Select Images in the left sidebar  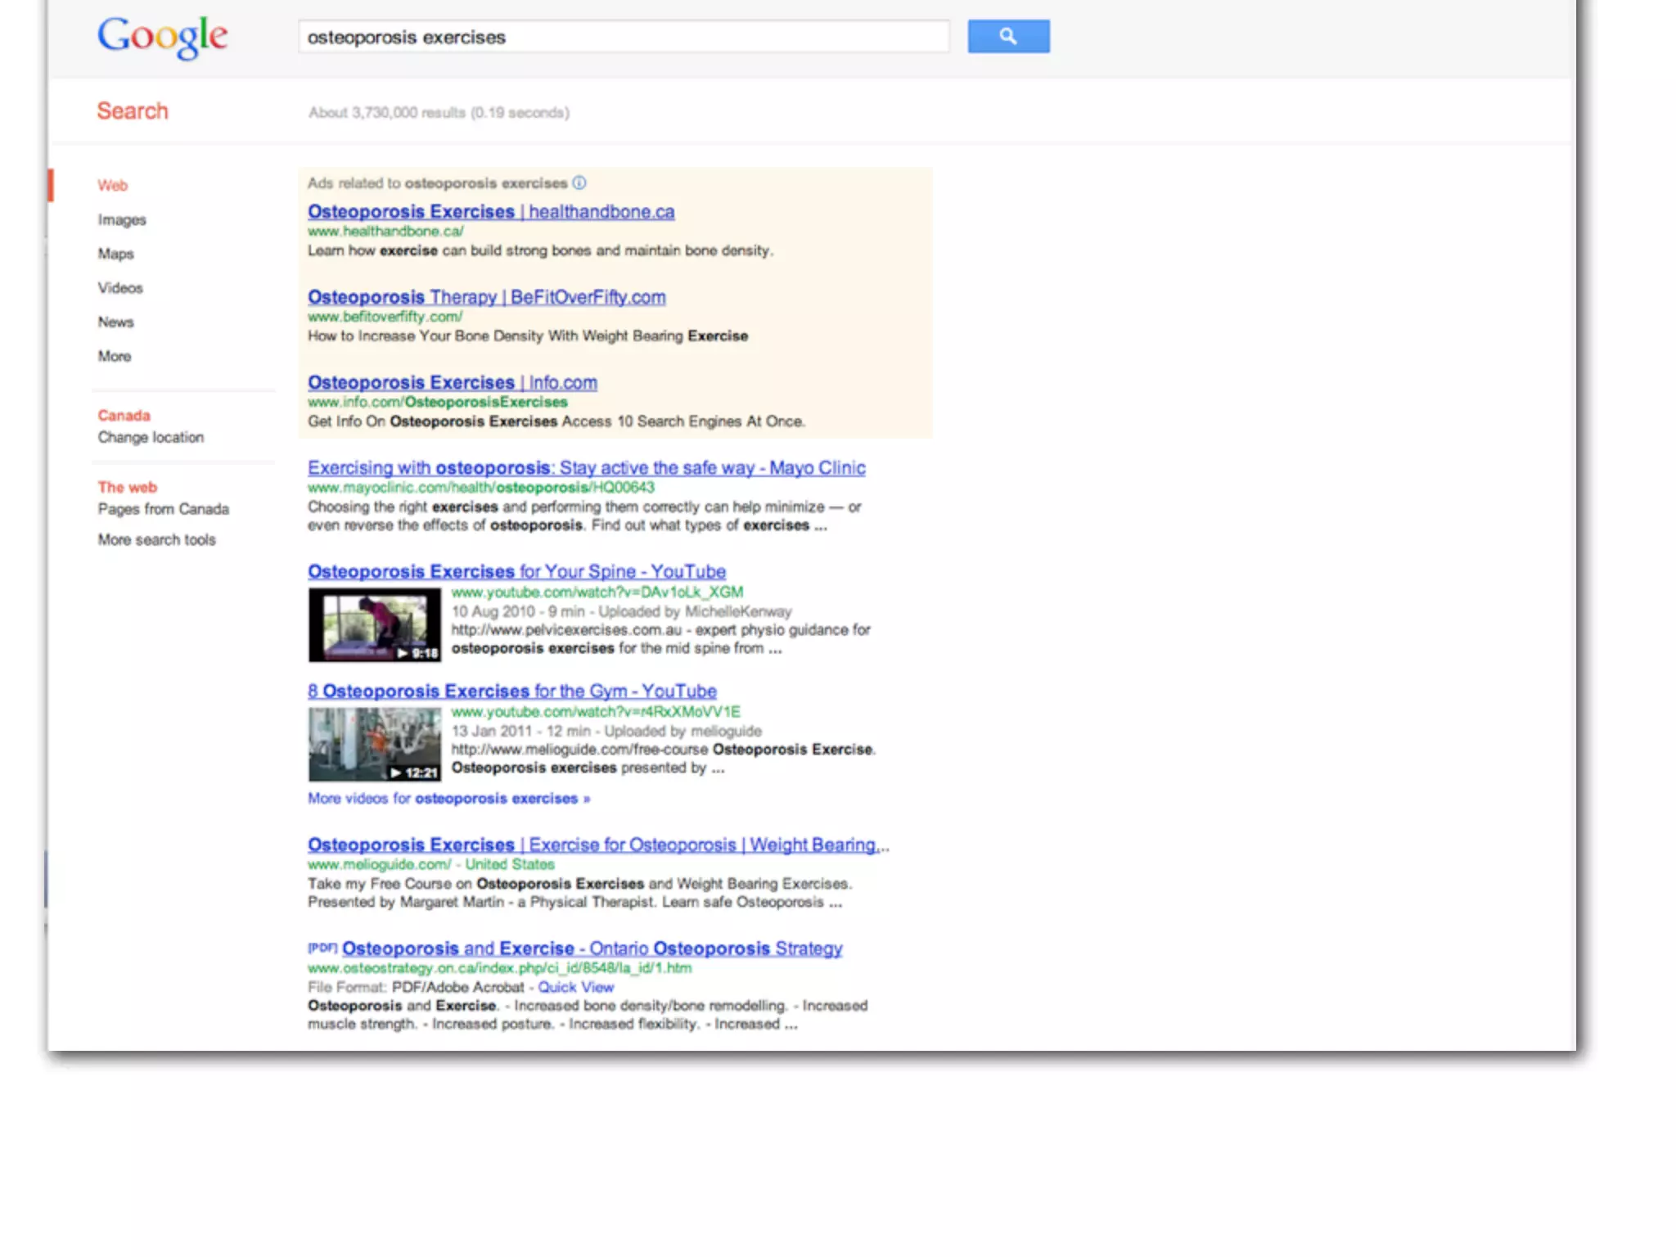pyautogui.click(x=122, y=219)
